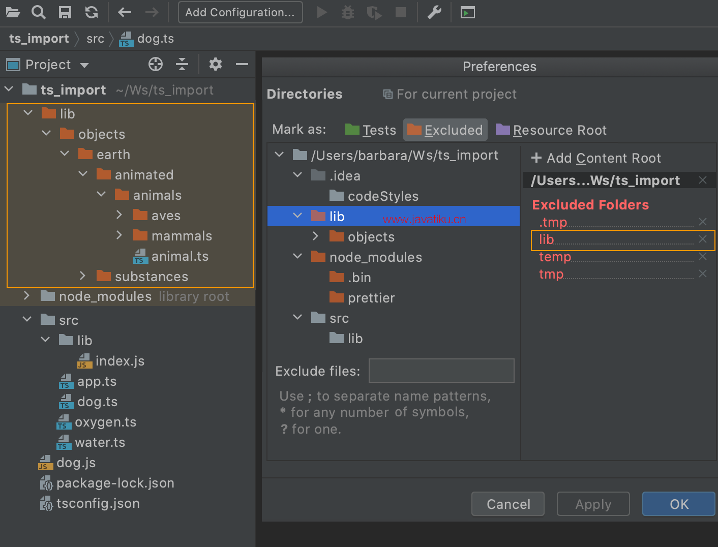Expand the aves folder in project tree

119,215
